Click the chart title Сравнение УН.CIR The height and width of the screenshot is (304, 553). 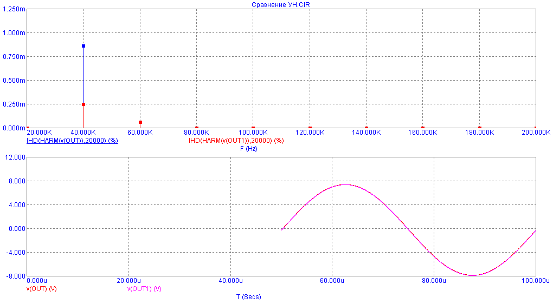(x=281, y=4)
